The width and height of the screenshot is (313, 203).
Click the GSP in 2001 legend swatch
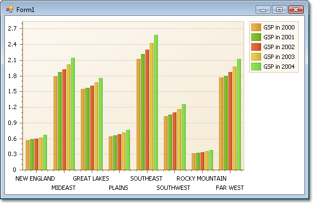tap(256, 37)
